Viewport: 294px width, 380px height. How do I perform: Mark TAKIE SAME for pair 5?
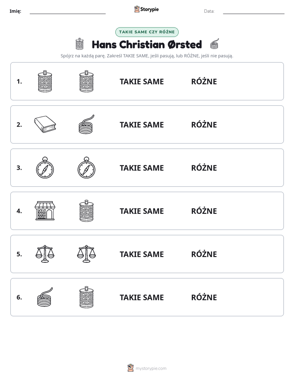pos(142,254)
